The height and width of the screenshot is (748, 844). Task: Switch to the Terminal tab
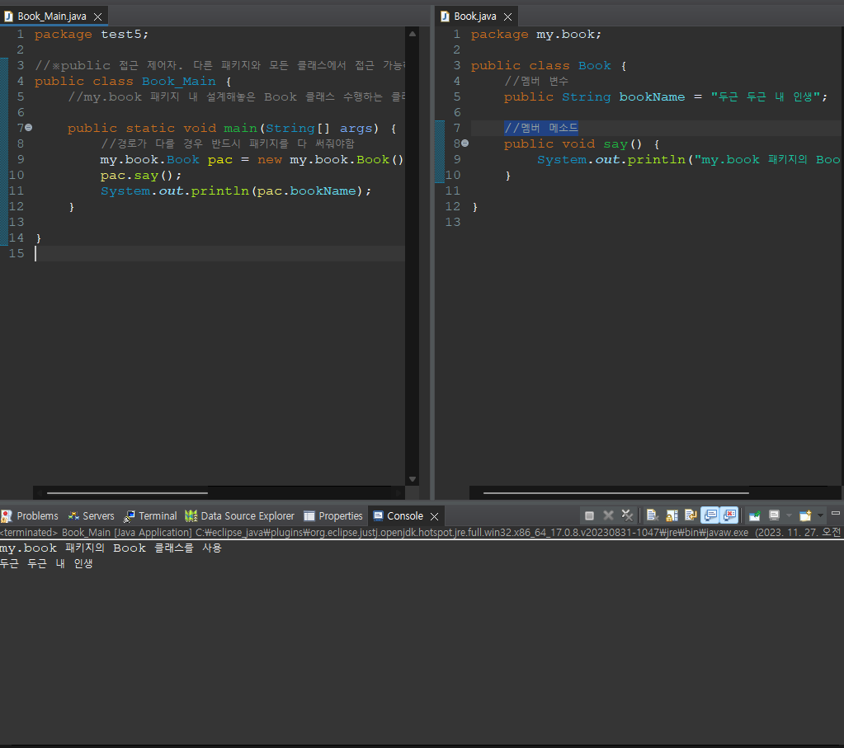coord(150,515)
